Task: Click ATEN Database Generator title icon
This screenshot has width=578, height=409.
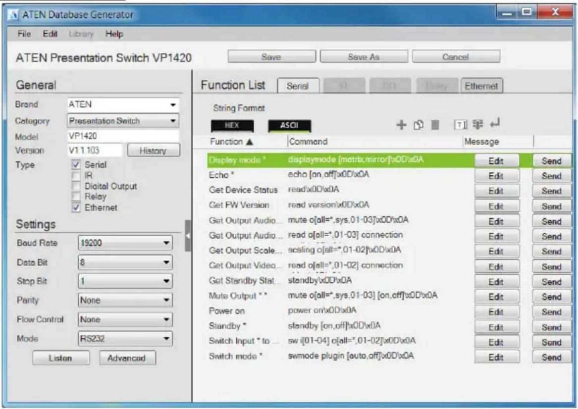Action: tap(14, 15)
